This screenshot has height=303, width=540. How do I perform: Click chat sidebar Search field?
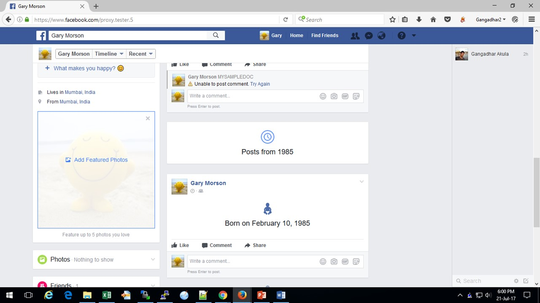point(483,281)
